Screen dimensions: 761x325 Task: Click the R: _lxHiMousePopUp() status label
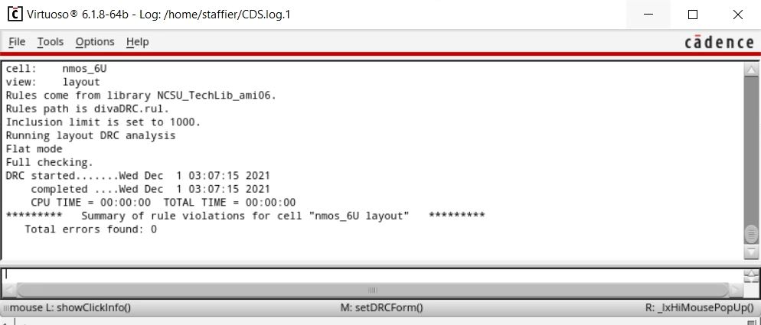pyautogui.click(x=699, y=307)
